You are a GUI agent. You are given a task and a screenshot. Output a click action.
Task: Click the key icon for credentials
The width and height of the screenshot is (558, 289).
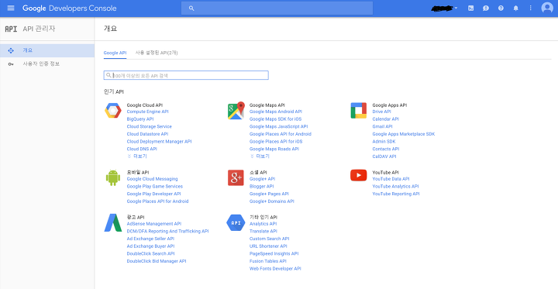coord(11,64)
